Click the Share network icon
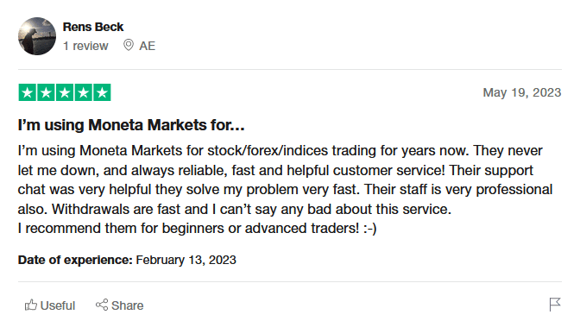 pyautogui.click(x=102, y=305)
